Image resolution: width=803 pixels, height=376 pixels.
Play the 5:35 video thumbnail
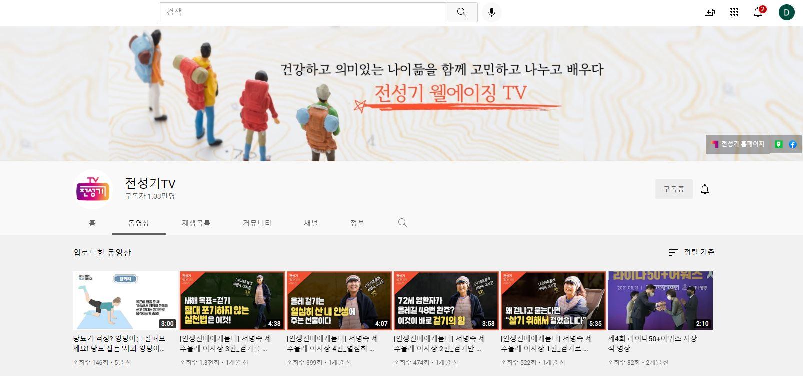[553, 301]
